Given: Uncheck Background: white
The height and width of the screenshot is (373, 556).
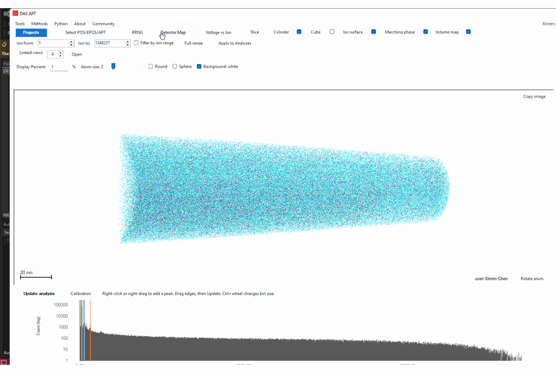Looking at the screenshot, I should [x=199, y=66].
